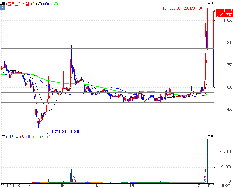Click the black handle icon of the price panel
The width and height of the screenshot is (233, 188).
pyautogui.click(x=3, y=3)
